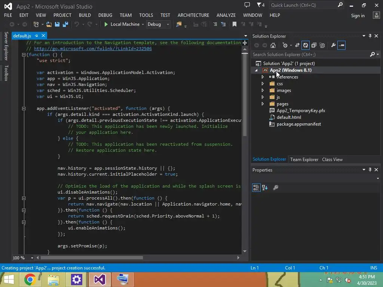Comment out the selected lines icon
Viewport: 383px width, 287px height.
click(215, 24)
